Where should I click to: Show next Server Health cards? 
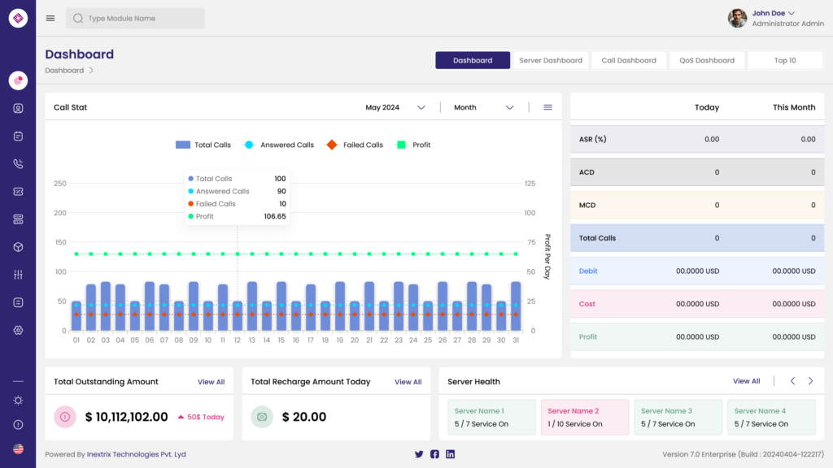811,381
